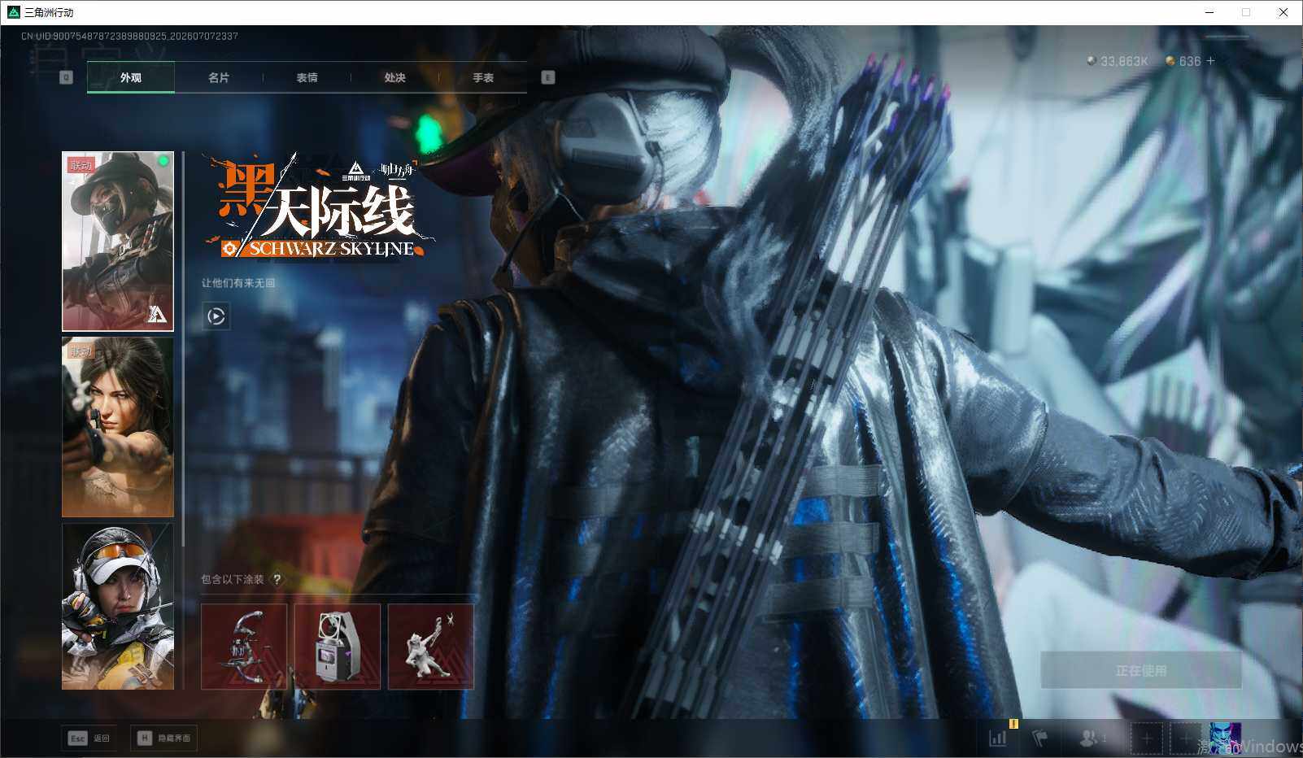Click the first empty squad slot plus
This screenshot has height=758, width=1303.
(x=1146, y=738)
